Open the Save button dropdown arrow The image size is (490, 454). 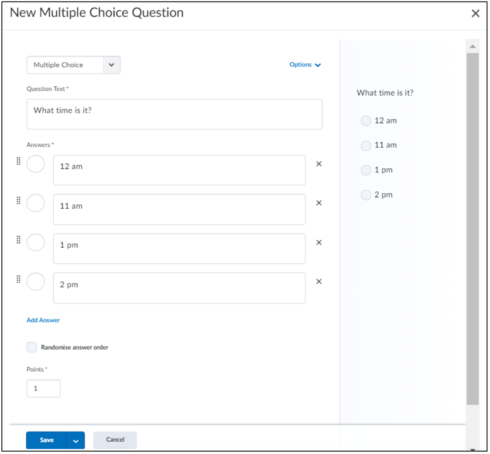[76, 441]
